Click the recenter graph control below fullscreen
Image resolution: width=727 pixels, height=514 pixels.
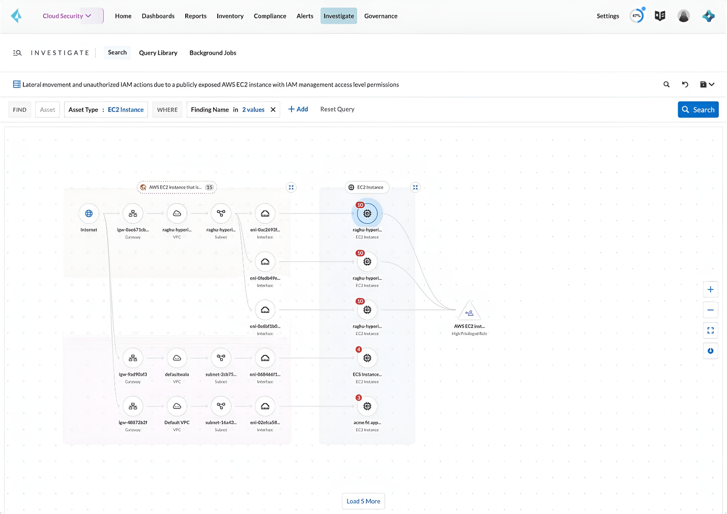(x=711, y=351)
